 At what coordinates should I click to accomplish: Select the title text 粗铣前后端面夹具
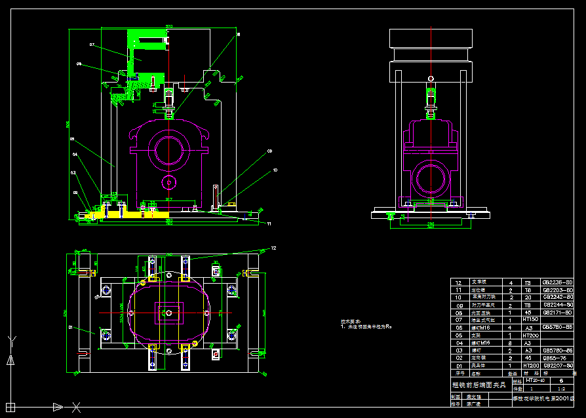pos(479,385)
